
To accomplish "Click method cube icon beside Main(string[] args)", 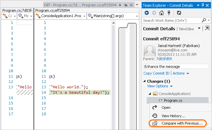I will coord(90,16).
